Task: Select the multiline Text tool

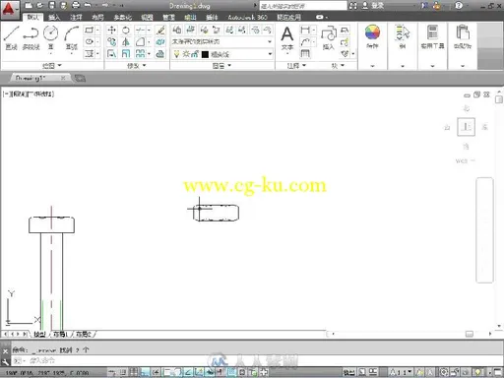Action: pos(287,37)
